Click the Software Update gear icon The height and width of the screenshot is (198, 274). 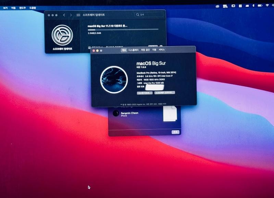click(x=62, y=35)
